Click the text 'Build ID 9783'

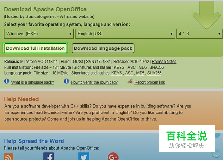pyautogui.click(x=72, y=62)
